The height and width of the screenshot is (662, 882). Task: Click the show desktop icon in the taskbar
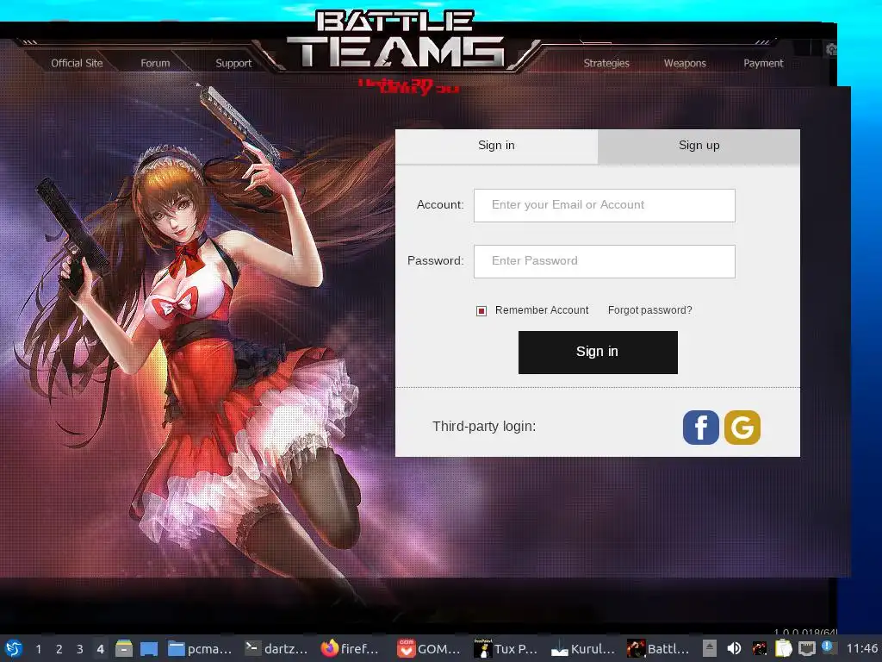click(148, 648)
